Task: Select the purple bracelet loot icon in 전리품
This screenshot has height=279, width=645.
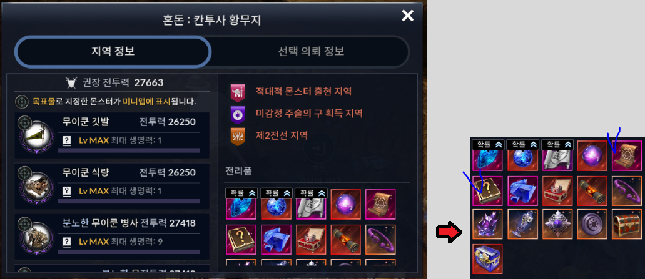Action: click(380, 240)
